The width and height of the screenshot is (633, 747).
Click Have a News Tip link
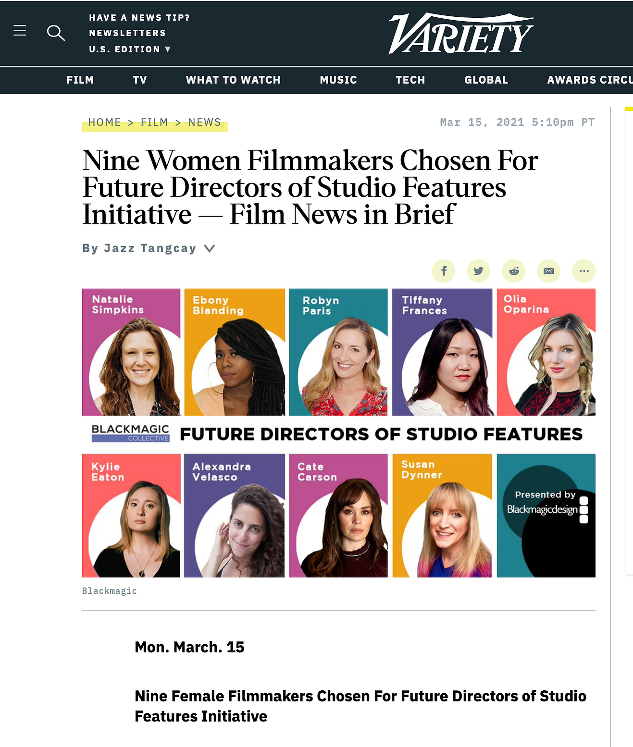tap(139, 17)
